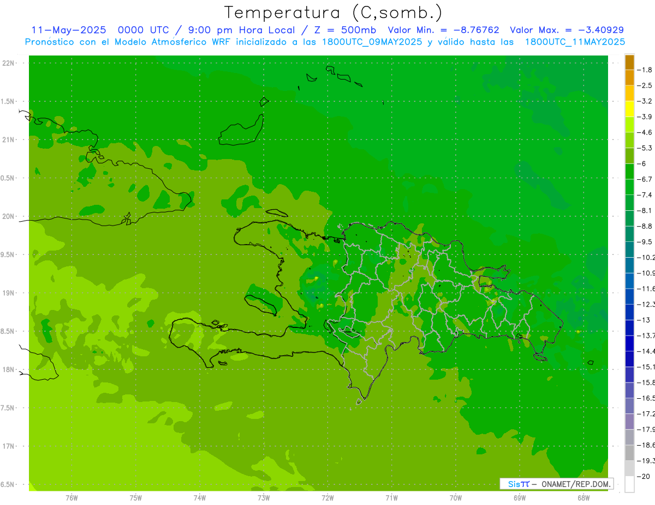Click the '68W' longitude label
655x505 pixels.
point(583,497)
